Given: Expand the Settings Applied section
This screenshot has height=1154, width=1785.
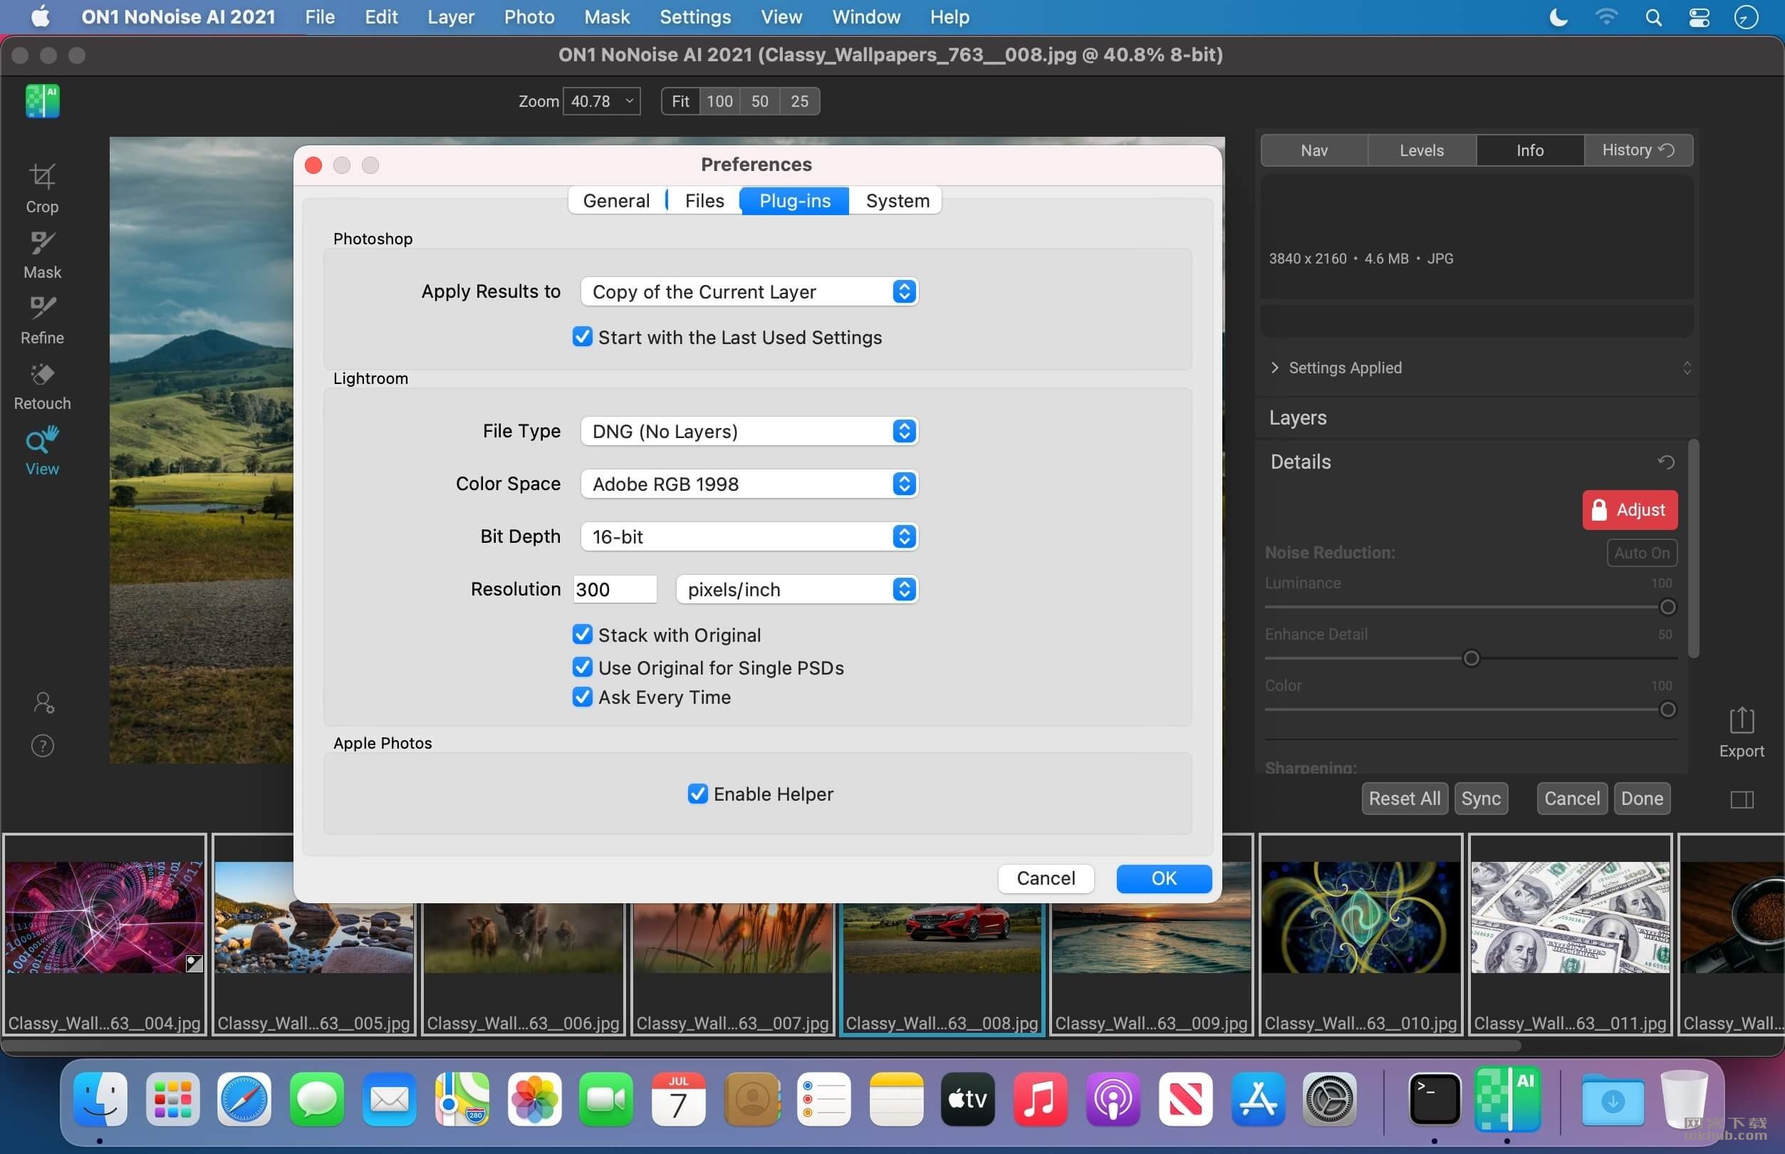Looking at the screenshot, I should click(1274, 367).
